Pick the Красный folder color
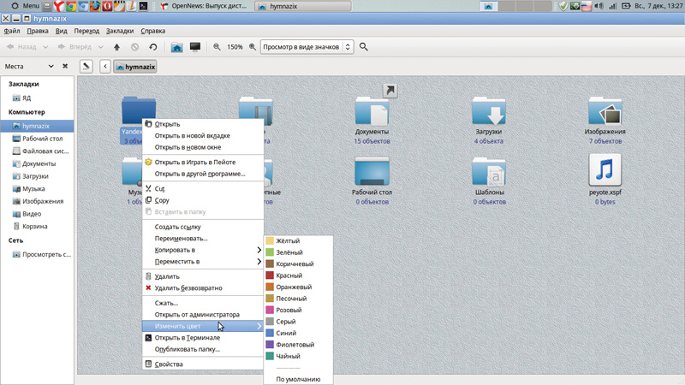 [x=289, y=275]
